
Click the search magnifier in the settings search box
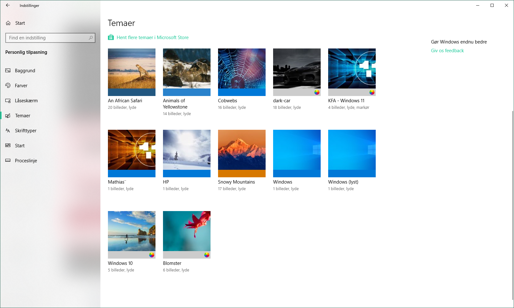pos(90,38)
